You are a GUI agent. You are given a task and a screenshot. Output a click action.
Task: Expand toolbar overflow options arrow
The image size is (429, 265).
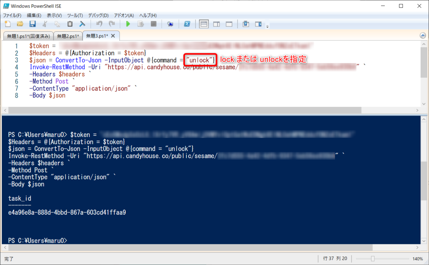(267, 26)
